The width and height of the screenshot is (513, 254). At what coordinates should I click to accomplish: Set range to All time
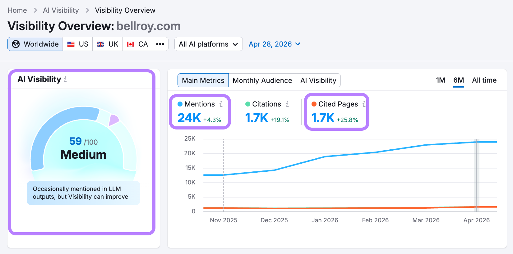tap(484, 80)
